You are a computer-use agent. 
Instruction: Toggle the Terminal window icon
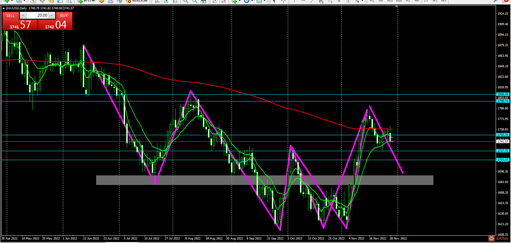[60, 1]
